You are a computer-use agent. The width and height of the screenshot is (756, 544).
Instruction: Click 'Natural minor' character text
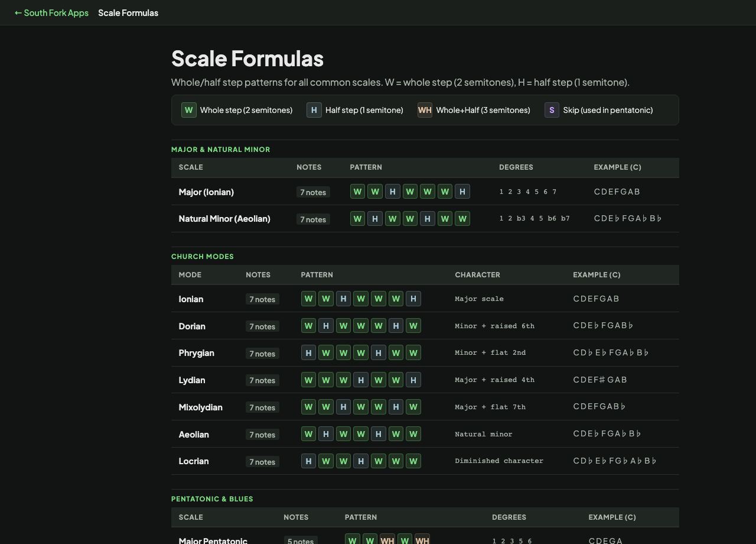point(484,434)
